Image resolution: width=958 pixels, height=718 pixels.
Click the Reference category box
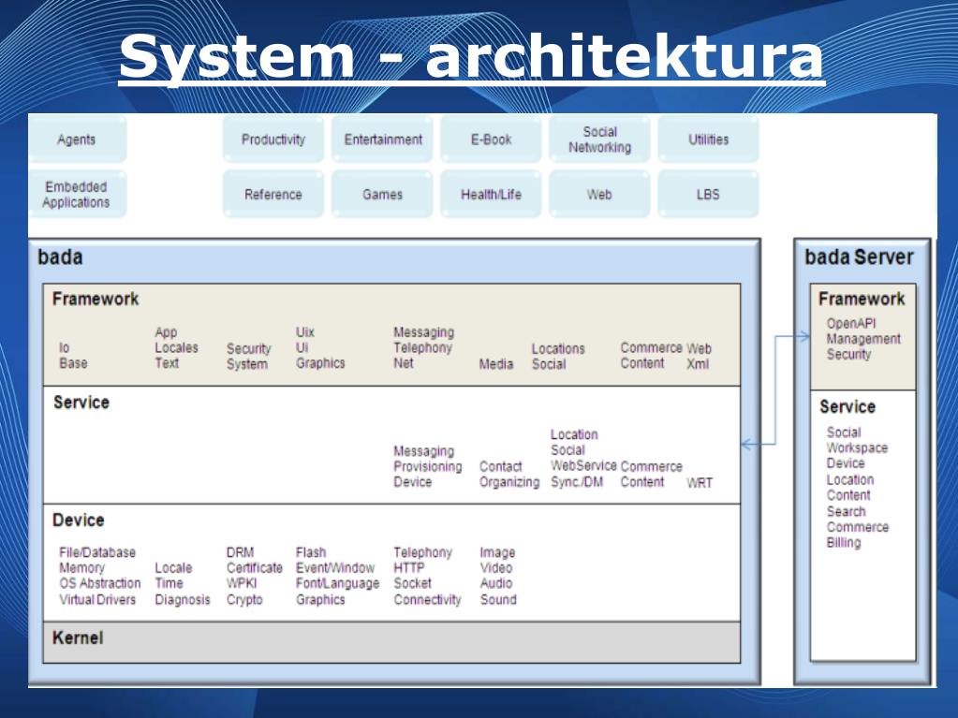(273, 194)
